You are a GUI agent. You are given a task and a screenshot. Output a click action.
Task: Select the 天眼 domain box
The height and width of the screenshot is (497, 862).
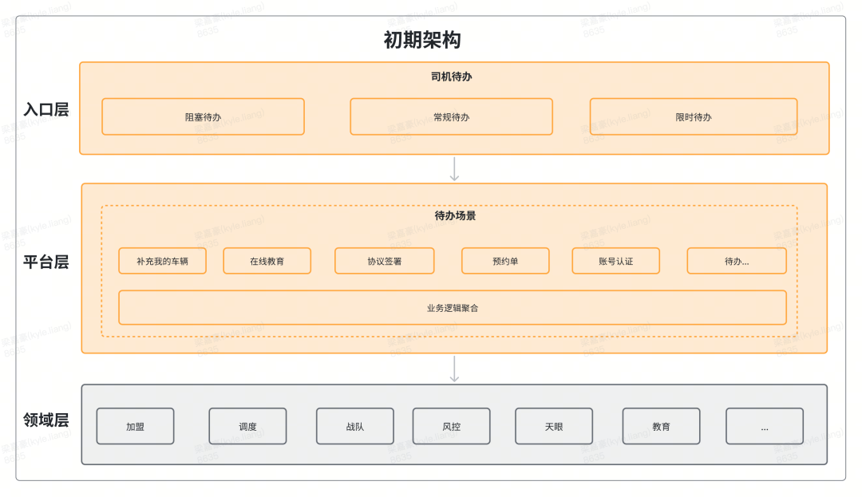tap(554, 426)
